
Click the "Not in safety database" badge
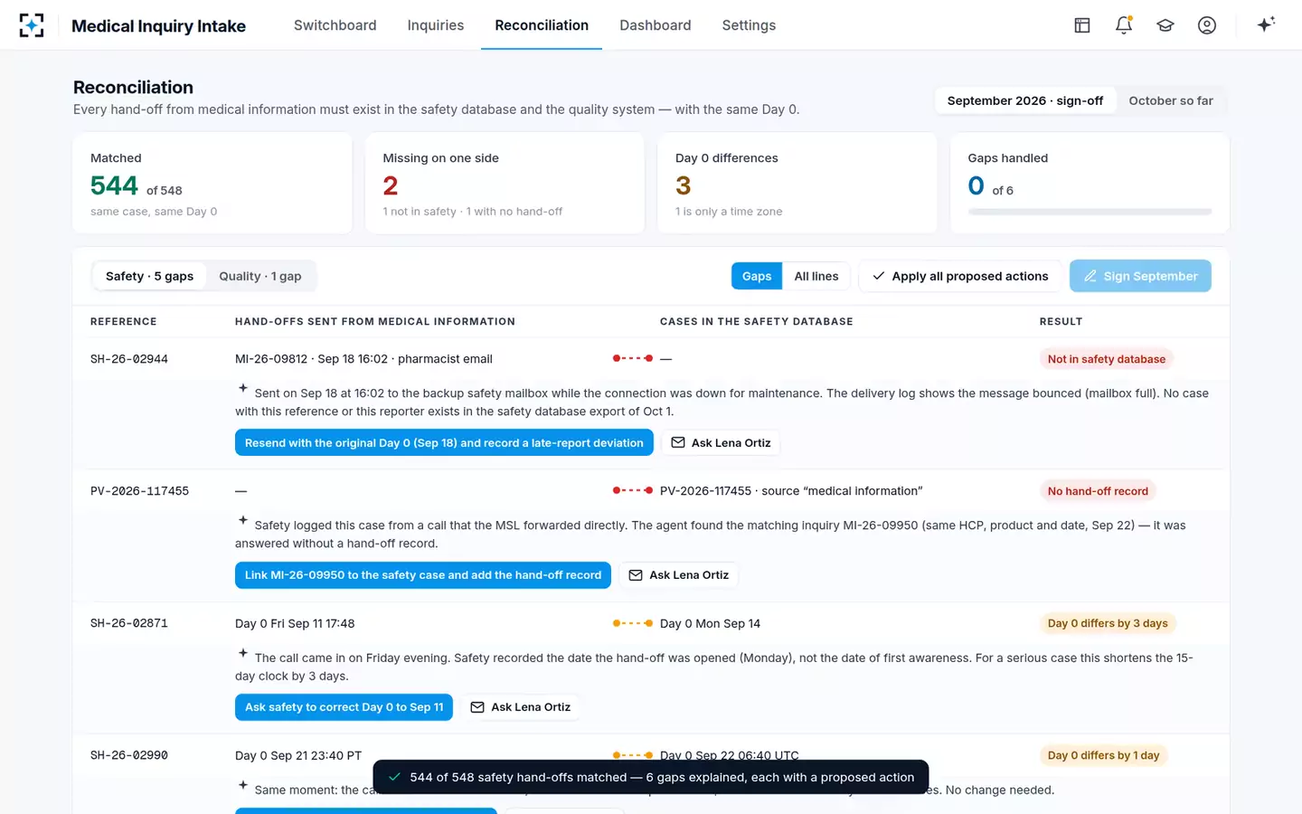point(1107,359)
